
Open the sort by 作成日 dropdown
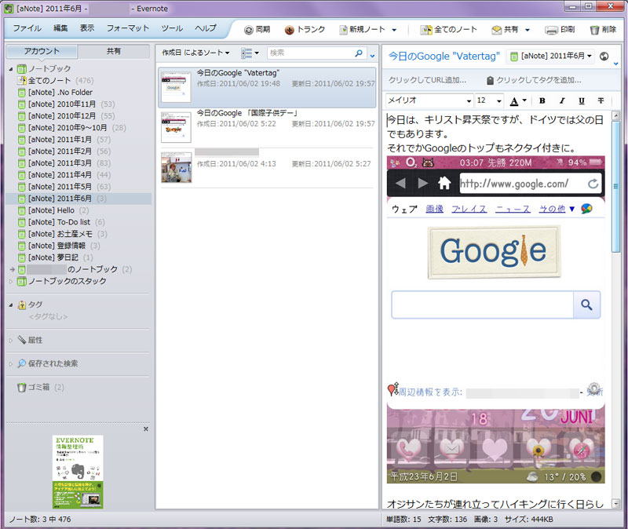[195, 53]
